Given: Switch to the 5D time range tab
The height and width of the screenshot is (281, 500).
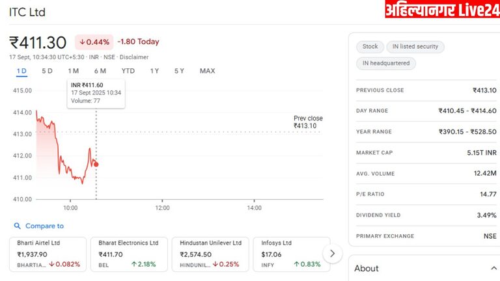Looking at the screenshot, I should [x=47, y=71].
